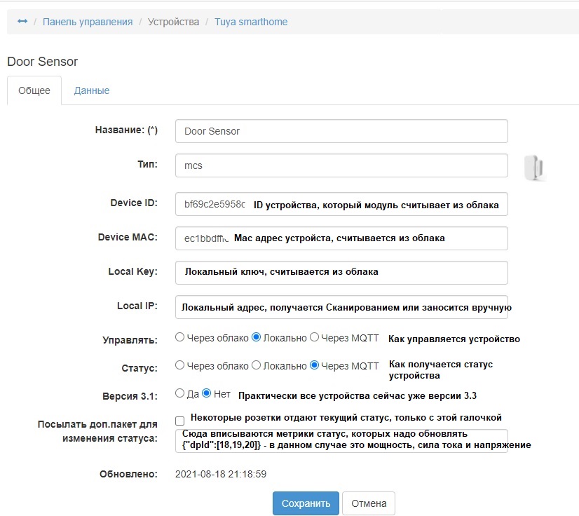579x516 pixels.
Task: Open the Панель управления breadcrumb link
Action: (x=88, y=22)
